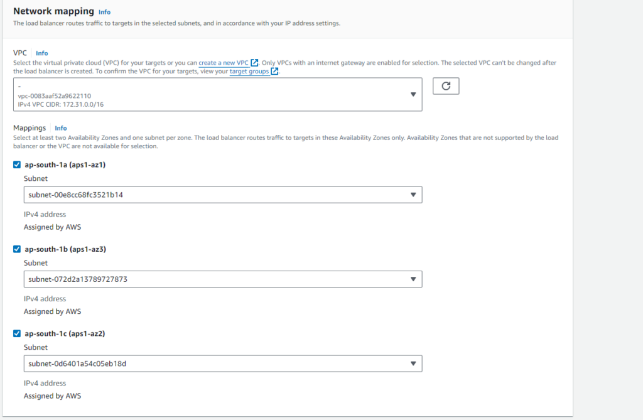Open the VPC selection dropdown
Image resolution: width=643 pixels, height=420 pixels.
tap(218, 94)
